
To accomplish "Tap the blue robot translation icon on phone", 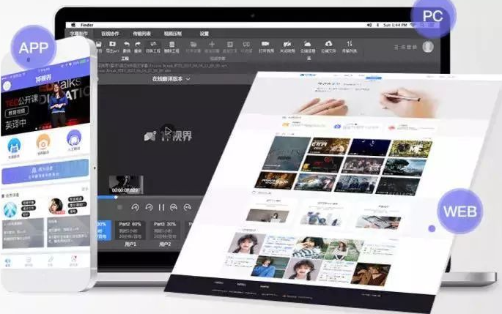I will click(14, 145).
